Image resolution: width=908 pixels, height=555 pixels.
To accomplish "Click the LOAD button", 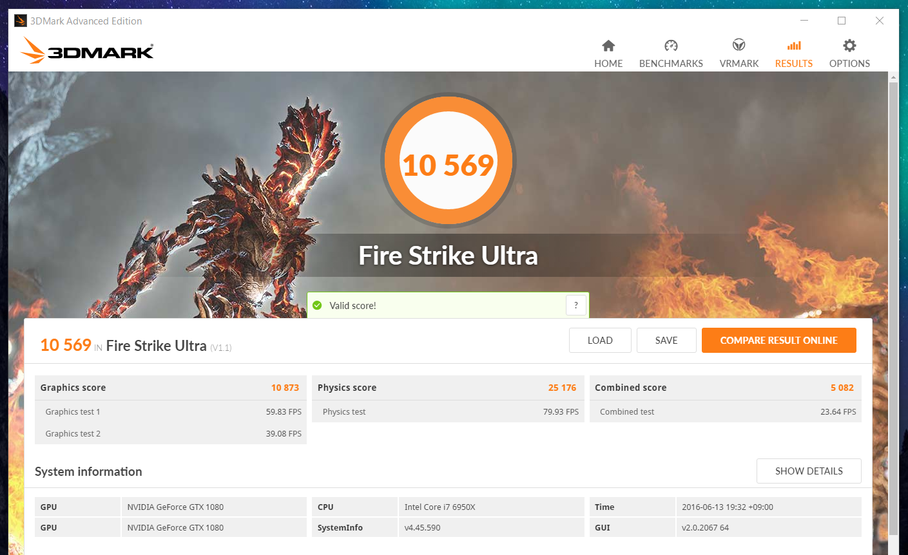I will (600, 341).
